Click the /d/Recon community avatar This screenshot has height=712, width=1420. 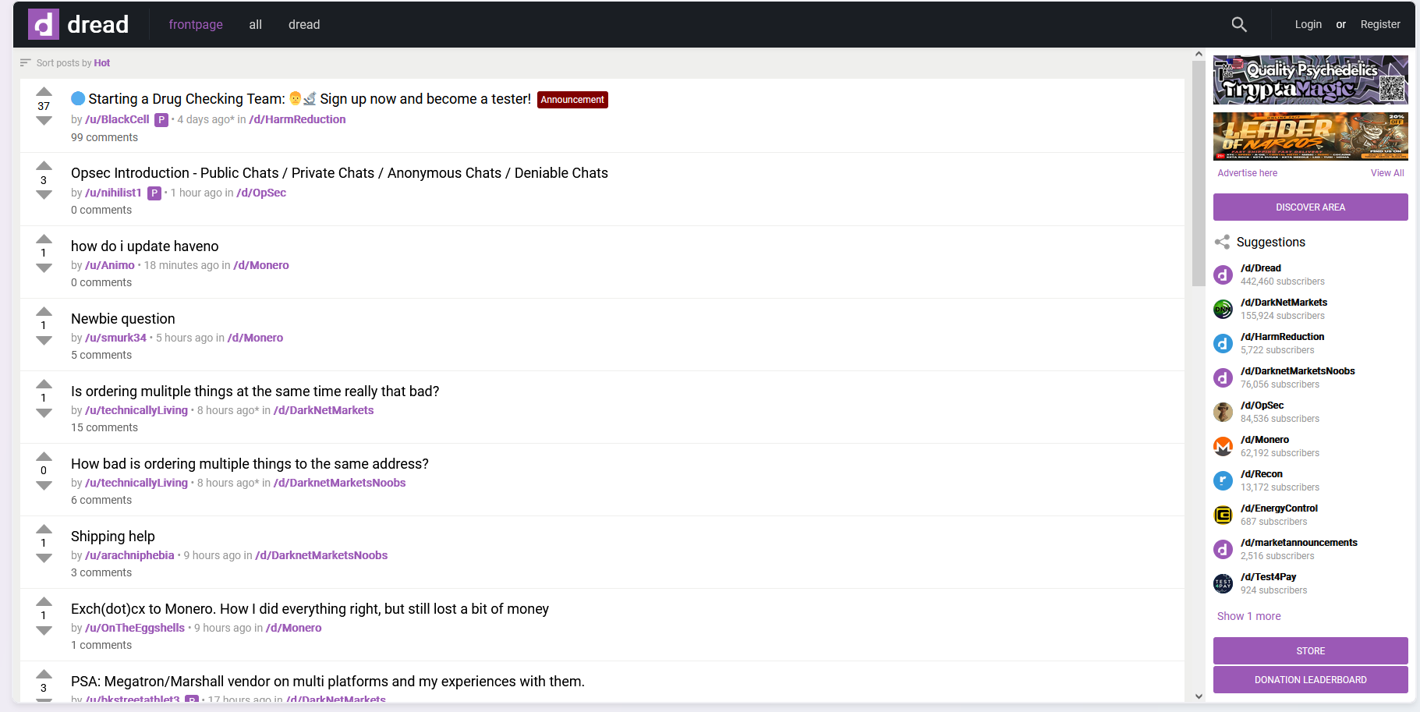pos(1223,480)
